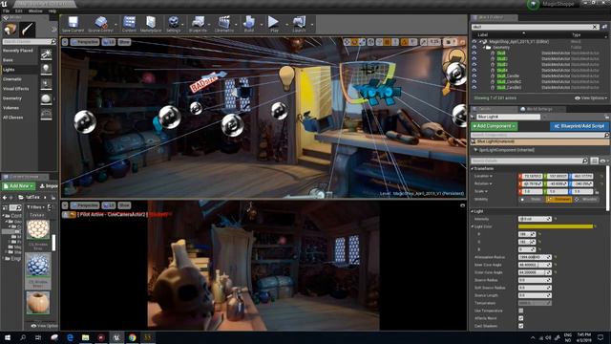The image size is (611, 344).
Task: Set Mobility to Movable
Action: [586, 200]
